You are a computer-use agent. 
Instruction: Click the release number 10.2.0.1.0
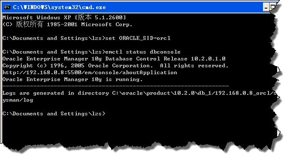coord(208,59)
